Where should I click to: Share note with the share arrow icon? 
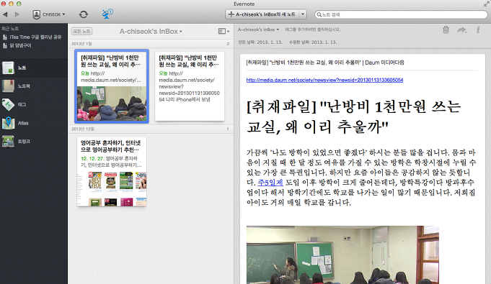coord(462,30)
